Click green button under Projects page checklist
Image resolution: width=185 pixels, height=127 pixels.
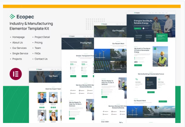pyautogui.click(x=105, y=97)
